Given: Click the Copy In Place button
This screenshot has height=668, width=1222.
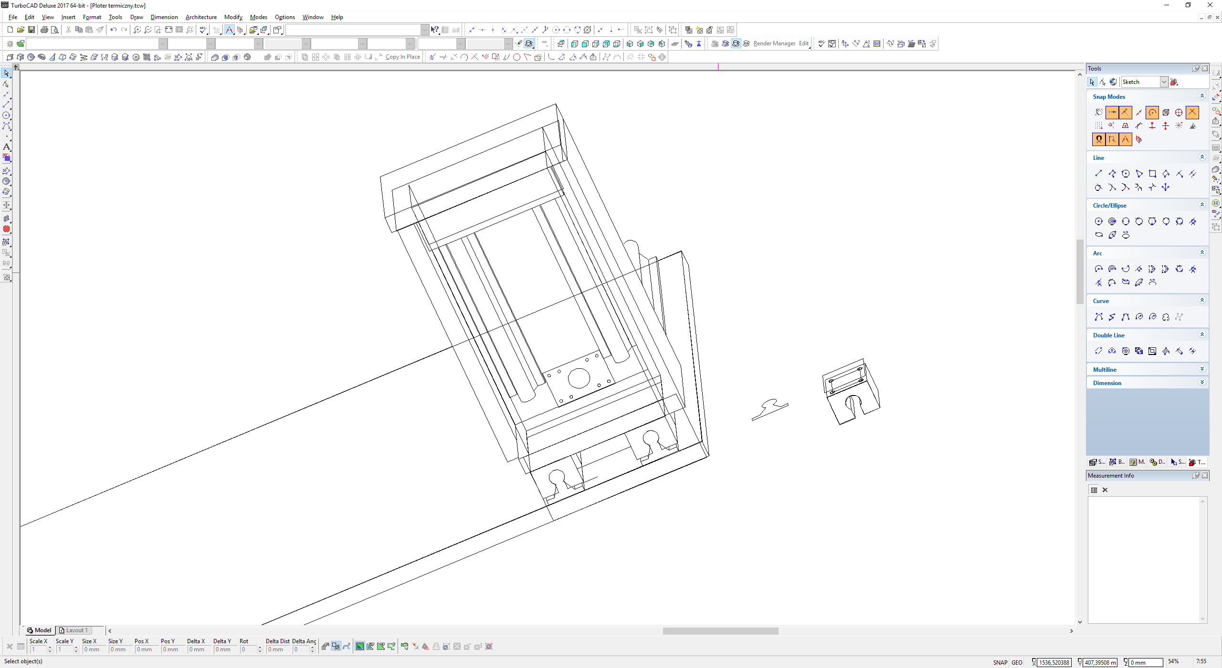Looking at the screenshot, I should point(402,57).
